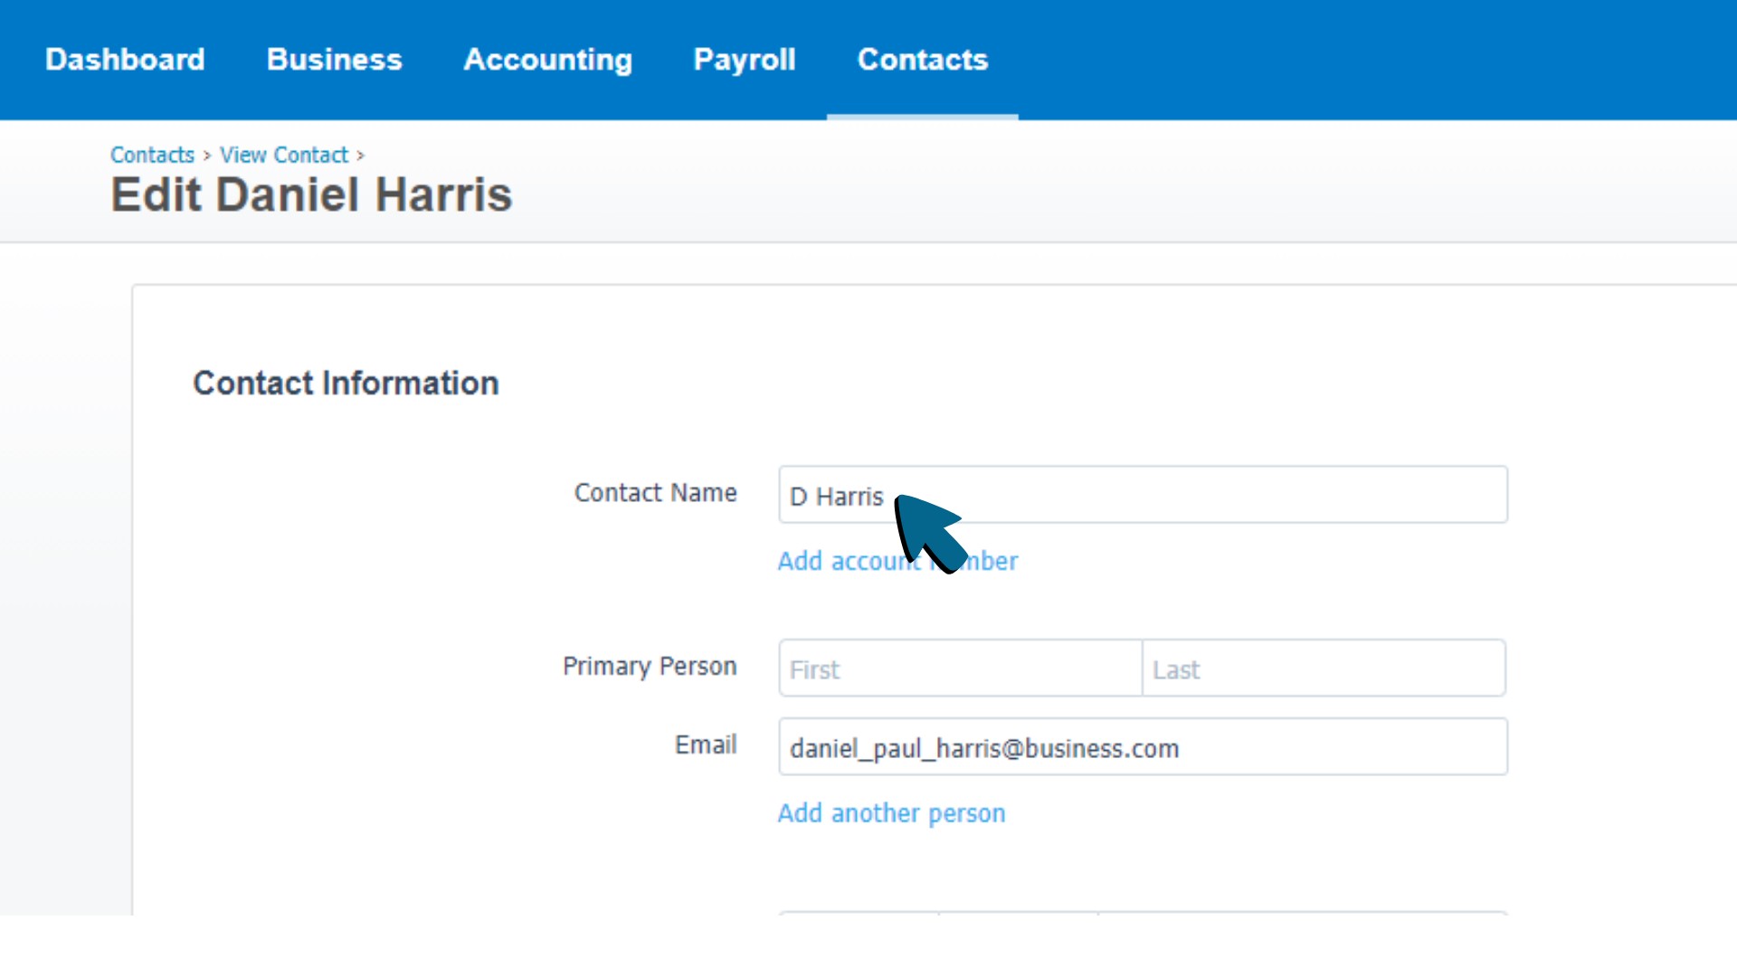Click the First name field under Primary Person
1737x977 pixels.
(x=959, y=669)
